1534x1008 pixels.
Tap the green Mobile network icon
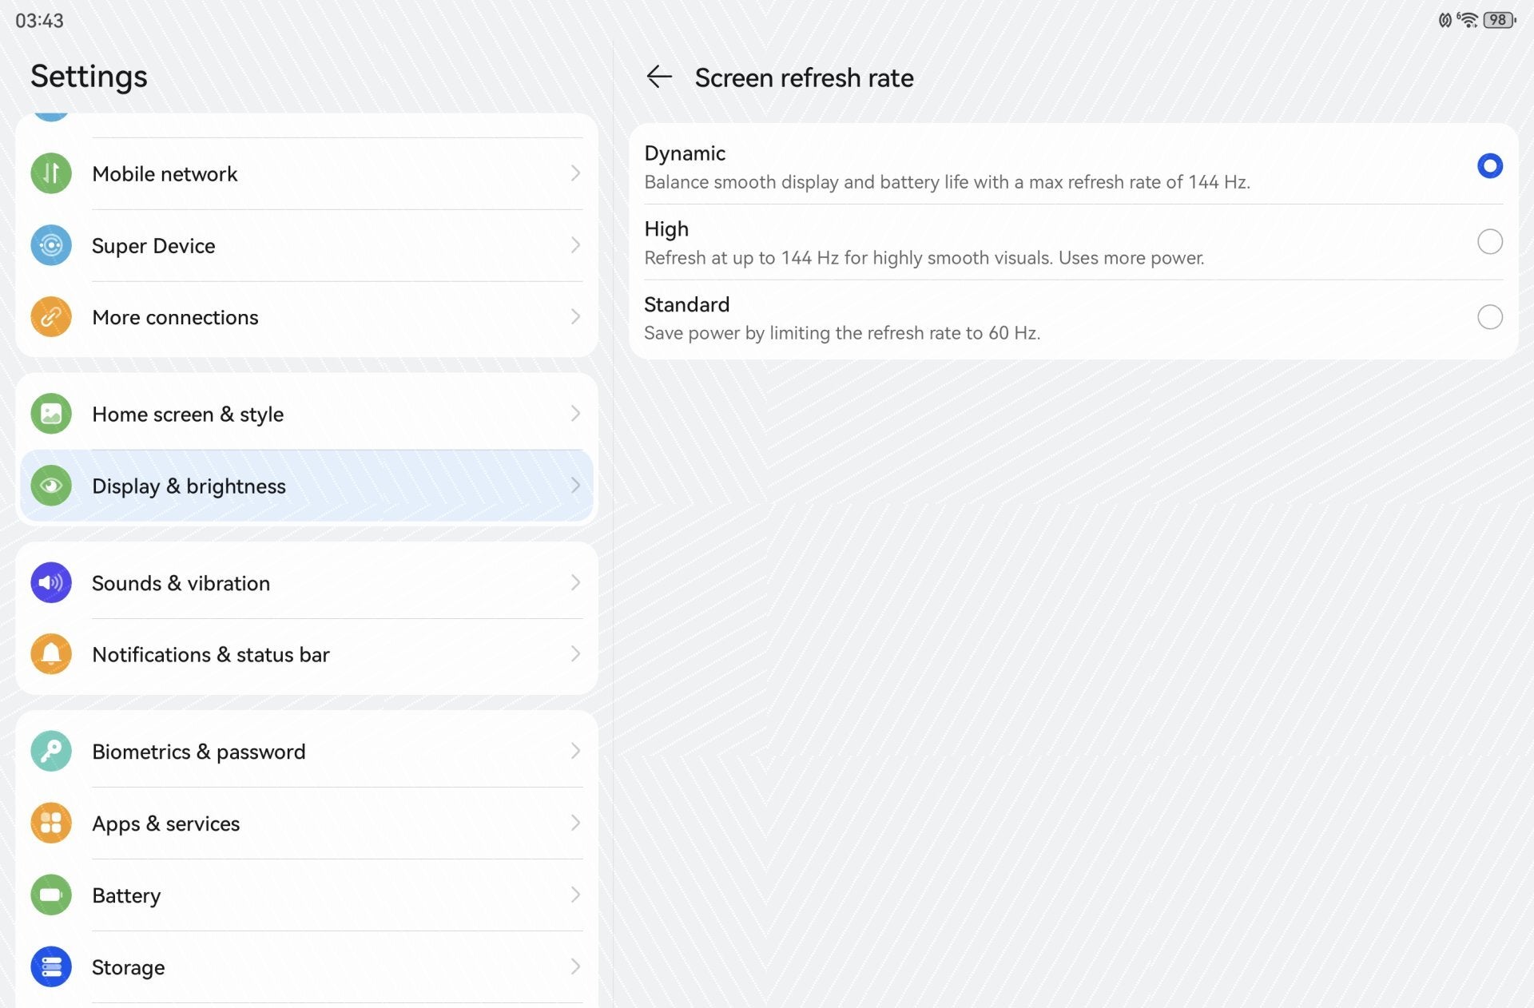pos(51,173)
